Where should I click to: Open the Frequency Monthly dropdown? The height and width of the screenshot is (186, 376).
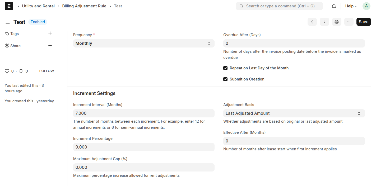coord(144,44)
